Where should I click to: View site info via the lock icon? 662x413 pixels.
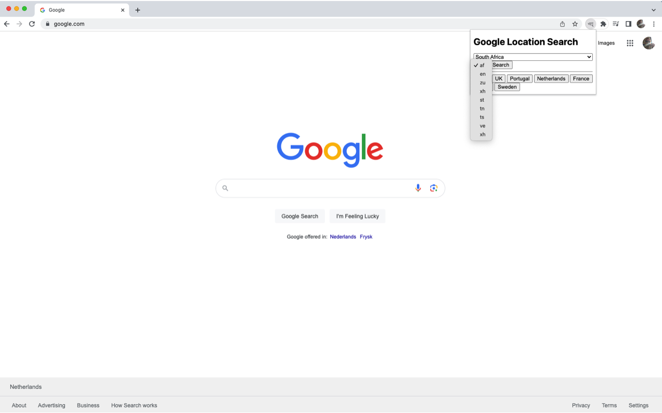[48, 24]
